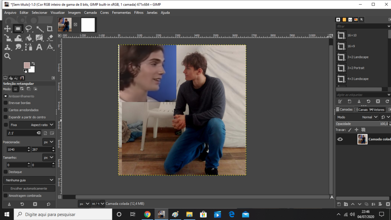Open the layer Modo Normal dropdown
The image size is (391, 220).
tap(369, 117)
